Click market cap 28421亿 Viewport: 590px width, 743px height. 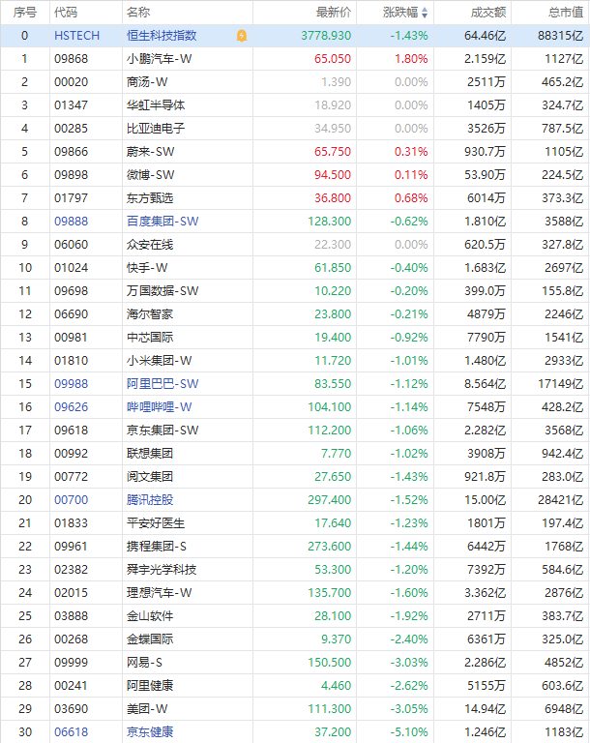click(561, 500)
